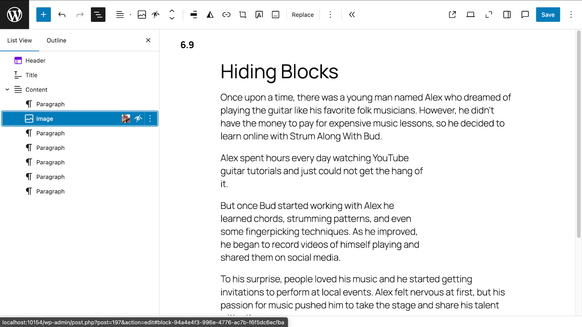Add text over the image
This screenshot has height=327, width=582.
pos(259,15)
